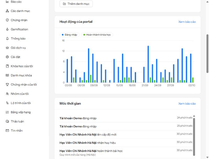209x159 pixels.
Task: Click the Hoạt động của portal heading
Action: (x=76, y=22)
